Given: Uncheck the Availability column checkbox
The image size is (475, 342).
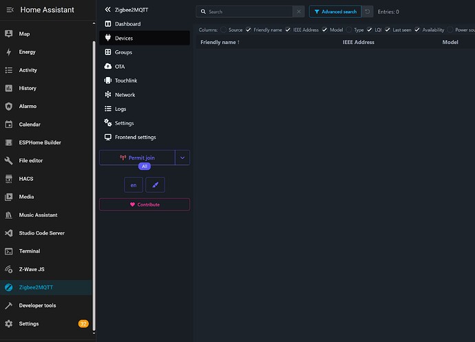Looking at the screenshot, I should point(417,30).
